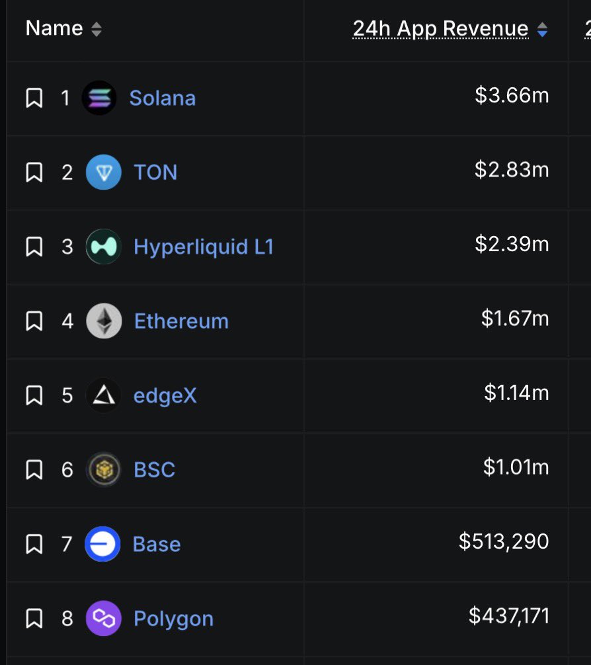Select the Name column header
The width and height of the screenshot is (591, 665).
pos(54,28)
